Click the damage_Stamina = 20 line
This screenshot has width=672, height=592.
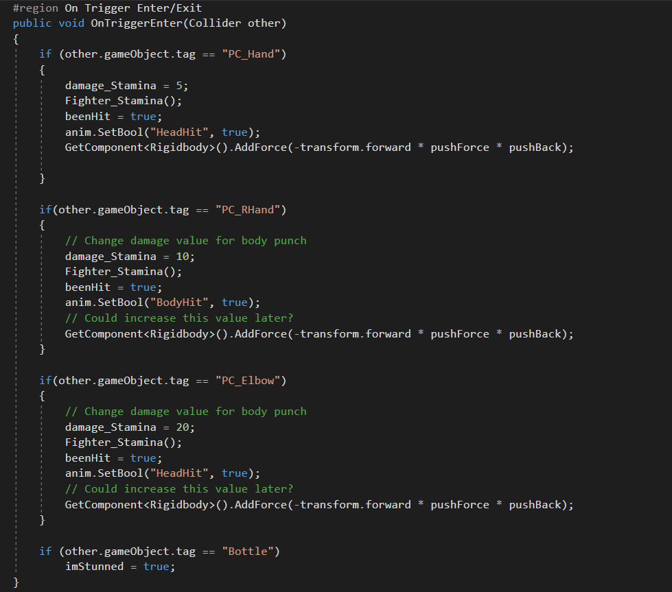tap(130, 427)
